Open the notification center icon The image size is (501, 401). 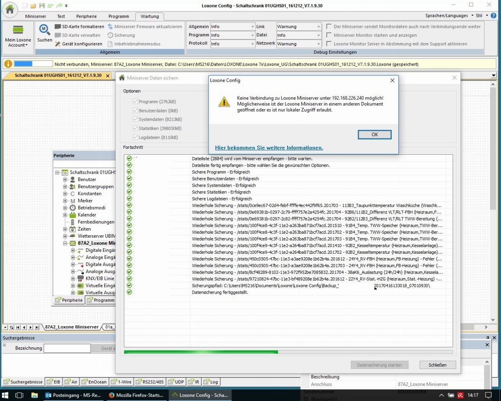tap(488, 395)
